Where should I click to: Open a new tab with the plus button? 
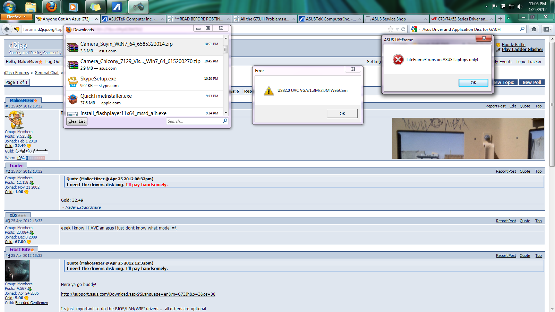pyautogui.click(x=500, y=19)
